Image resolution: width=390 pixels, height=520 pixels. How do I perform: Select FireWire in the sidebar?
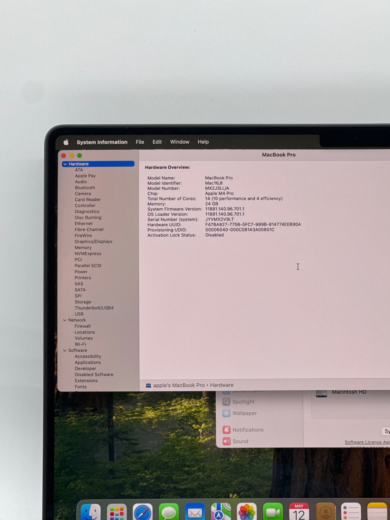tap(83, 236)
